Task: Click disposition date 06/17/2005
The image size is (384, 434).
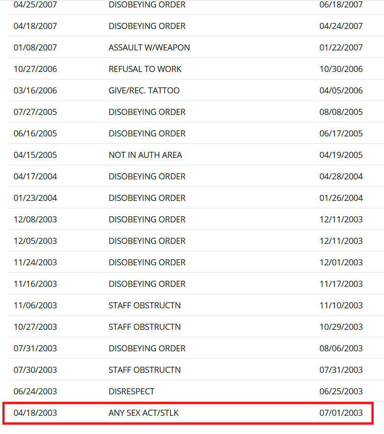Action: click(341, 134)
